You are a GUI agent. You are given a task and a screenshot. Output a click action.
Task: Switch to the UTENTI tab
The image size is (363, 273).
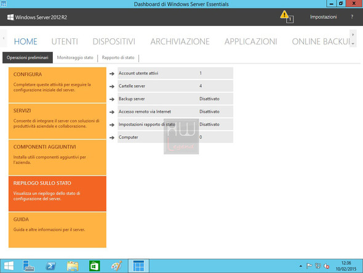click(65, 41)
